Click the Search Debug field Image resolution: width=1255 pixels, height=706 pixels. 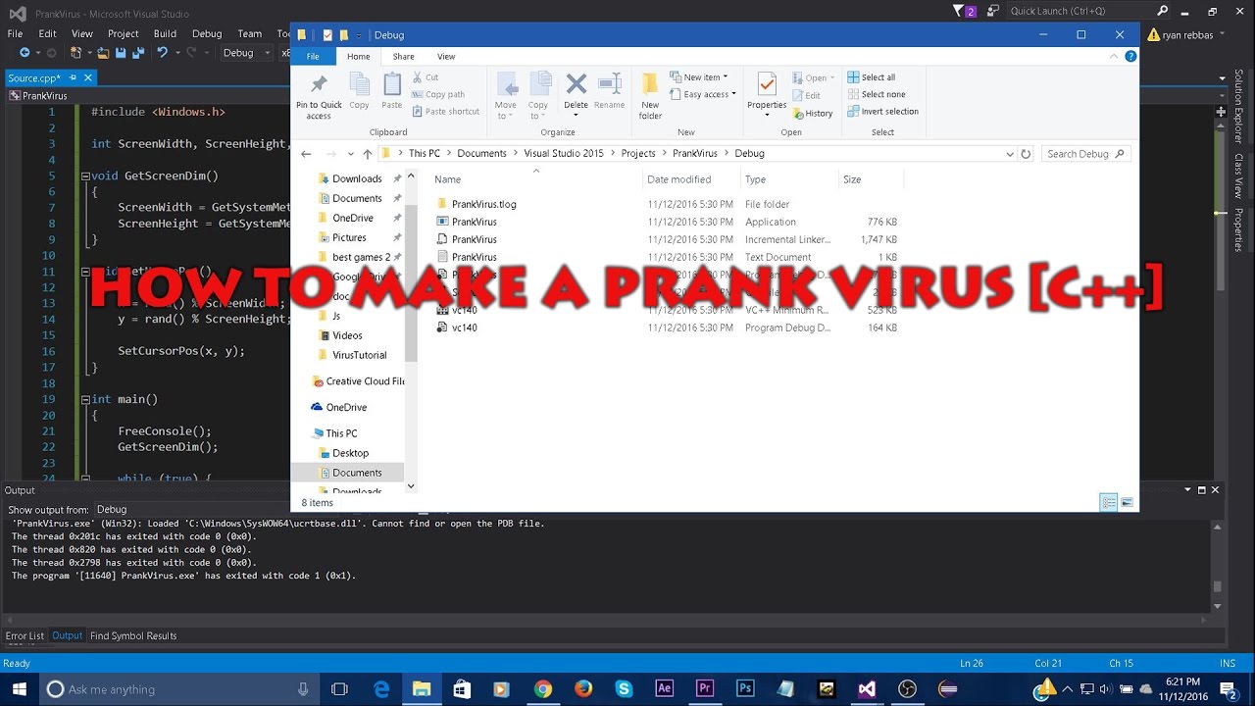coord(1084,154)
